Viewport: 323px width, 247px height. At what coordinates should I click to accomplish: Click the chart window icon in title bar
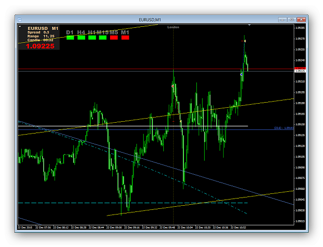(20, 20)
